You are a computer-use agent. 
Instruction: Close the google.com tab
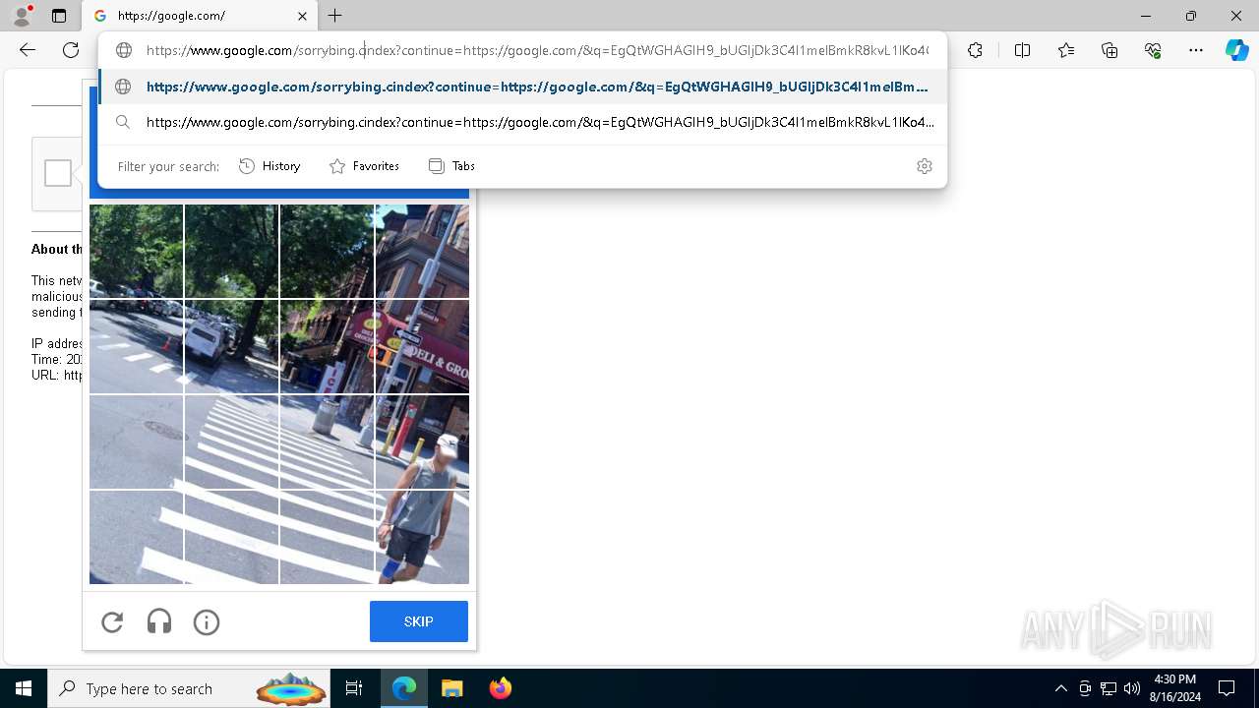(302, 16)
